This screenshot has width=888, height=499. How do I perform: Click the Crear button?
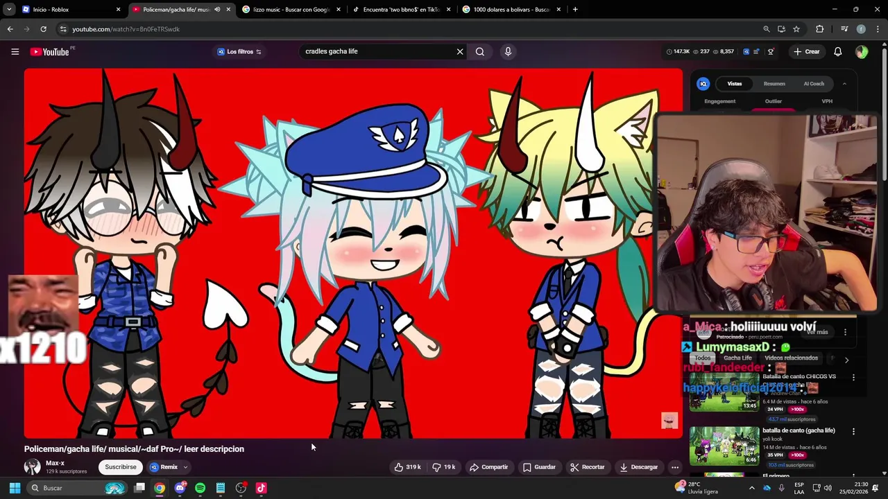807,51
